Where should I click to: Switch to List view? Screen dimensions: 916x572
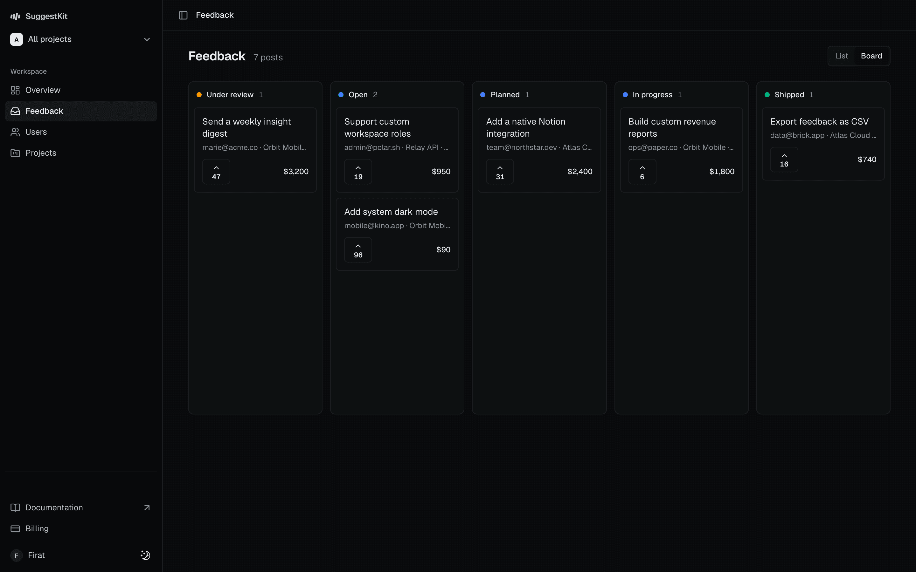(842, 56)
